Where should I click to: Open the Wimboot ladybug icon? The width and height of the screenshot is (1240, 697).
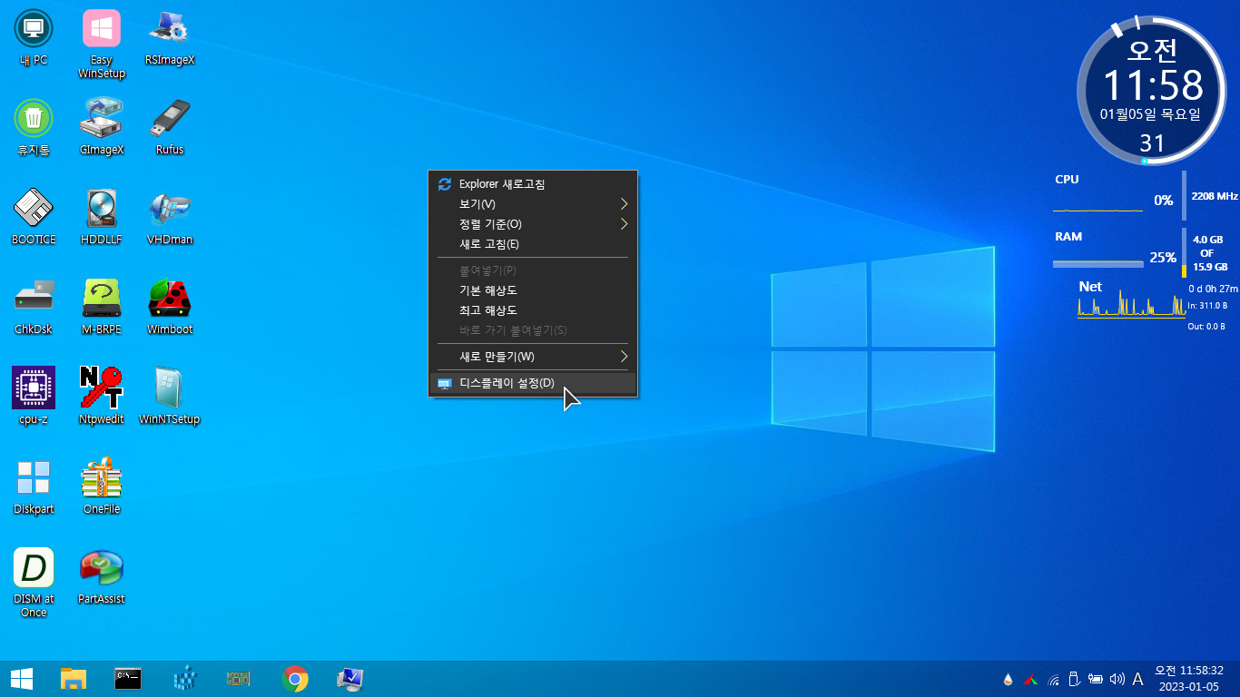[170, 306]
